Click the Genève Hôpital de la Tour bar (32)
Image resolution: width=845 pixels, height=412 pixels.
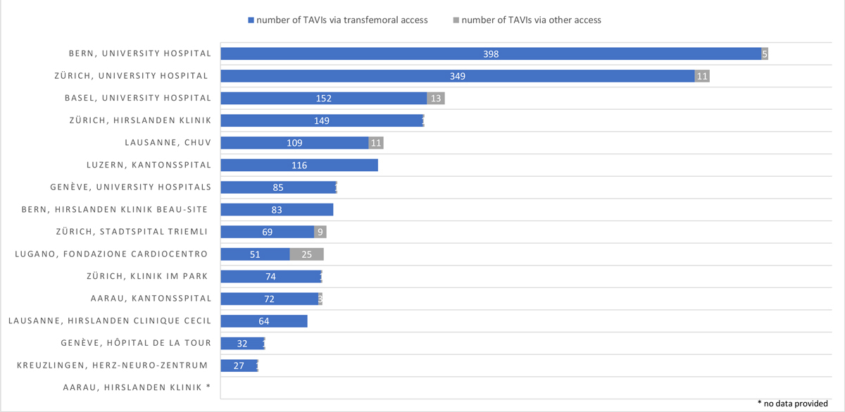tap(242, 344)
